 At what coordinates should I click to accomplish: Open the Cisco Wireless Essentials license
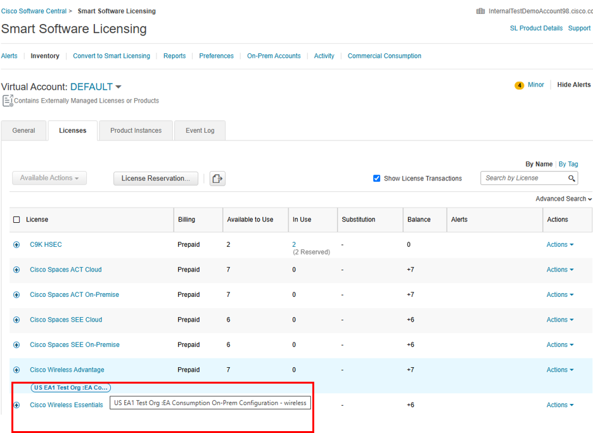click(x=67, y=405)
